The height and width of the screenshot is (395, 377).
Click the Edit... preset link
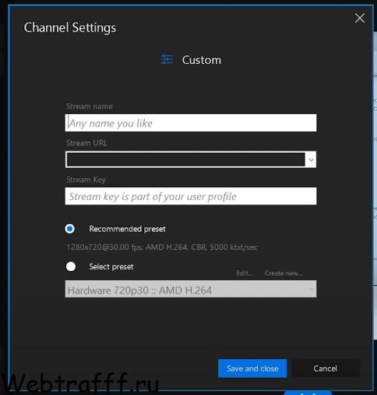pyautogui.click(x=245, y=273)
